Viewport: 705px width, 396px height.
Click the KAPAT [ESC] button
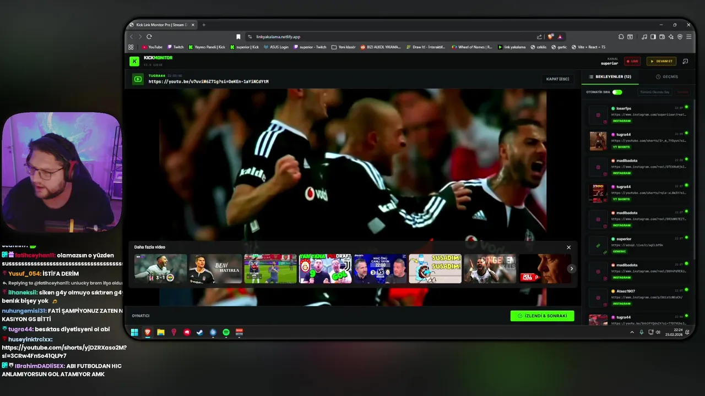coord(557,79)
